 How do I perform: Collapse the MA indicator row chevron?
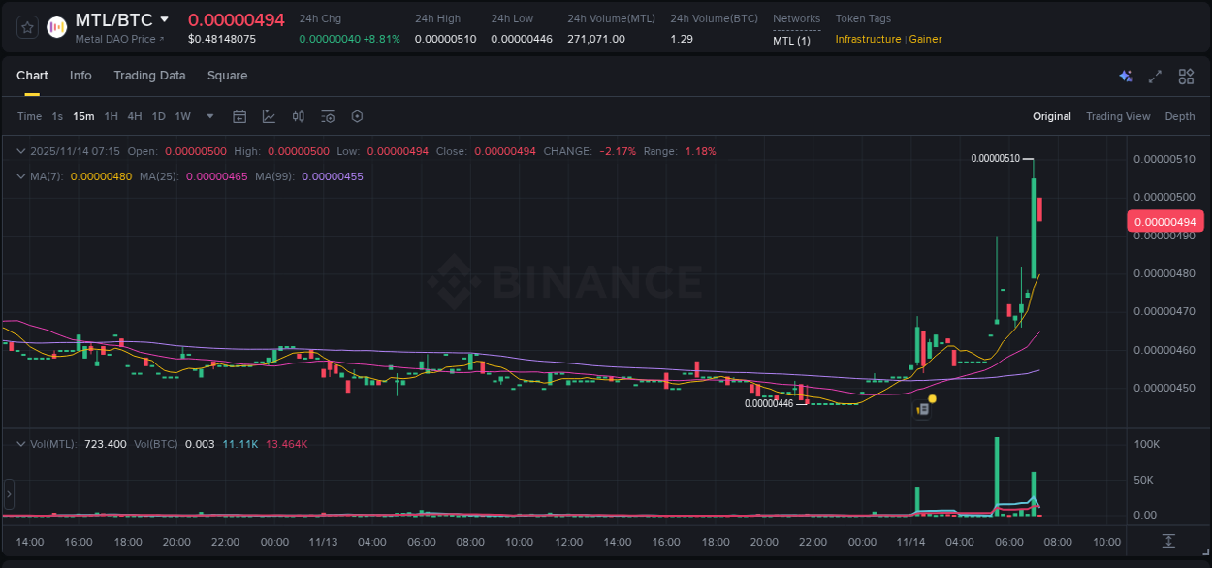pyautogui.click(x=20, y=176)
